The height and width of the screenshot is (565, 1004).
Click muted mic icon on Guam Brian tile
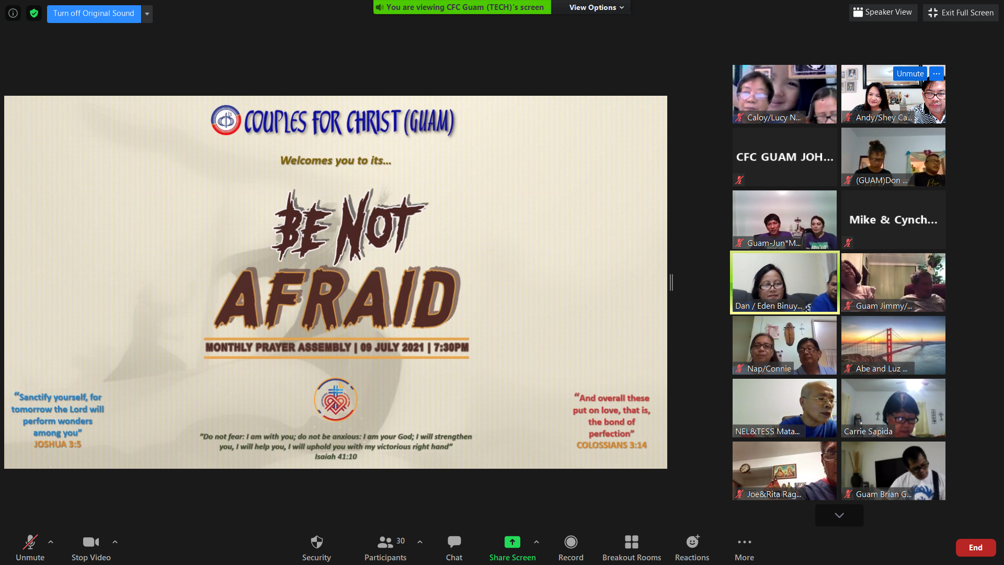[x=848, y=494]
